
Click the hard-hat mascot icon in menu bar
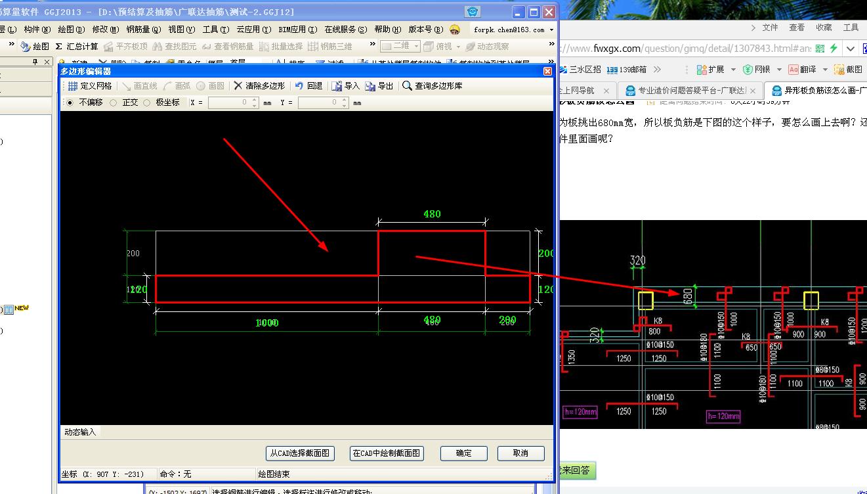click(x=455, y=30)
